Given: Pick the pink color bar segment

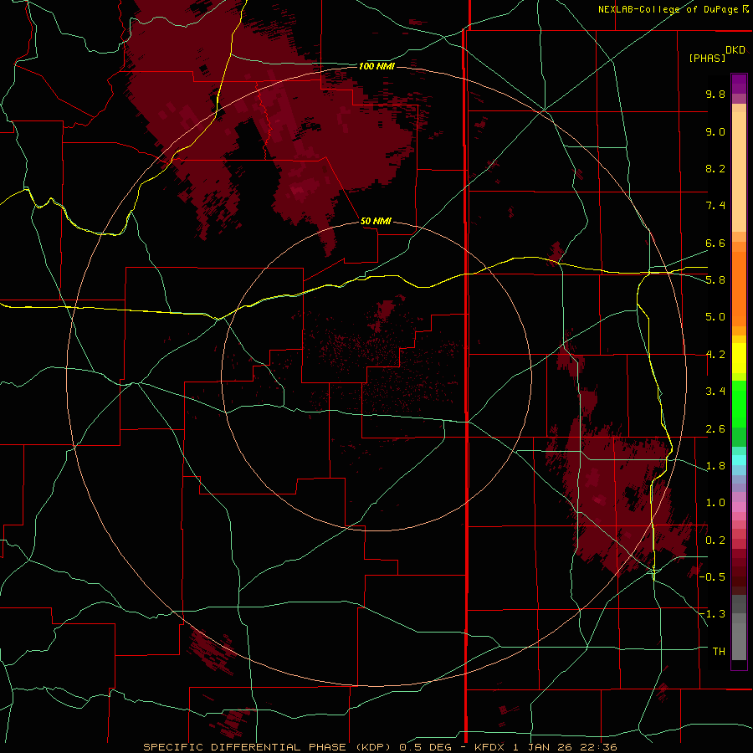Looking at the screenshot, I should 739,507.
